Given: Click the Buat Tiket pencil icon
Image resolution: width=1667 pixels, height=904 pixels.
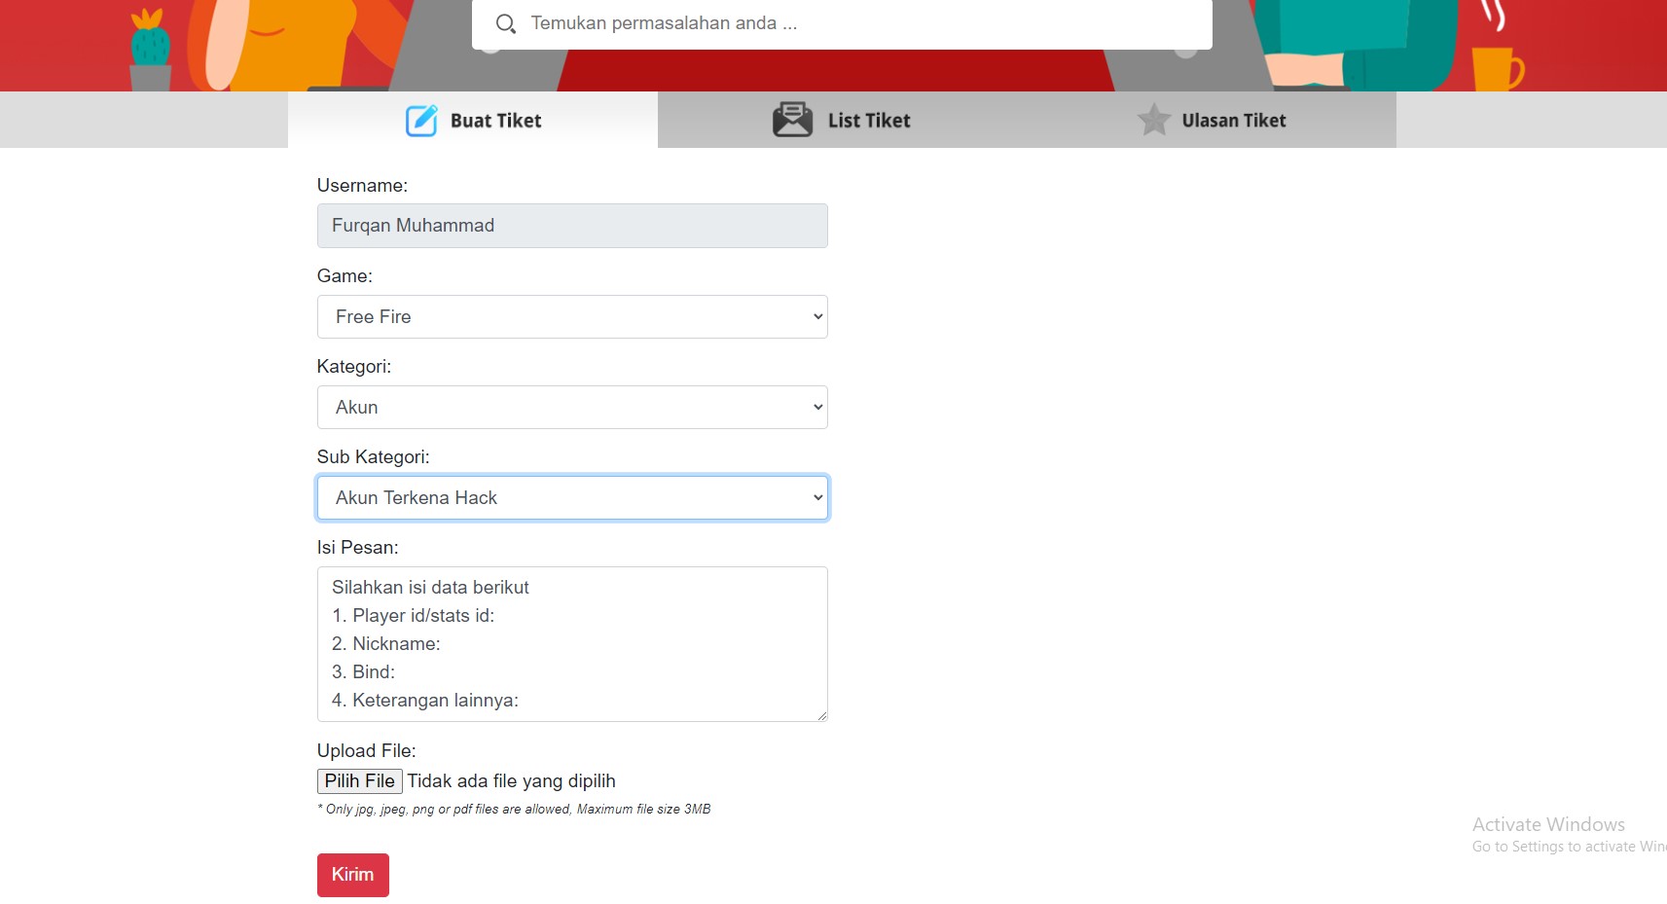Looking at the screenshot, I should pos(421,121).
